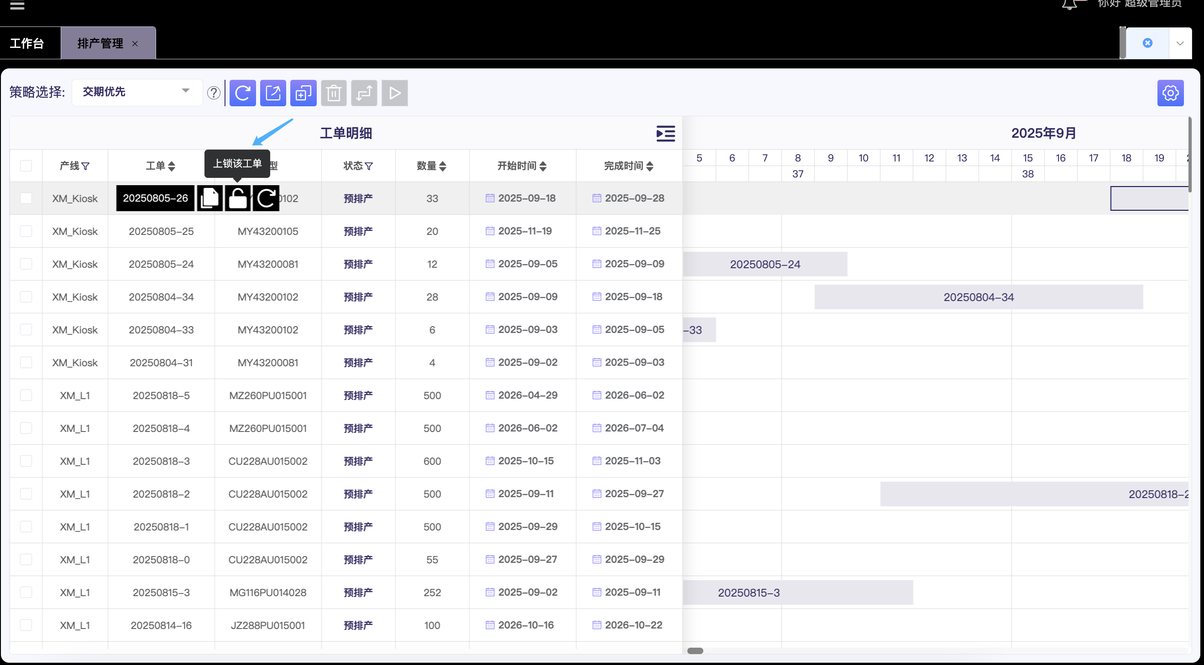
Task: Toggle the select-all header checkbox
Action: click(x=26, y=166)
